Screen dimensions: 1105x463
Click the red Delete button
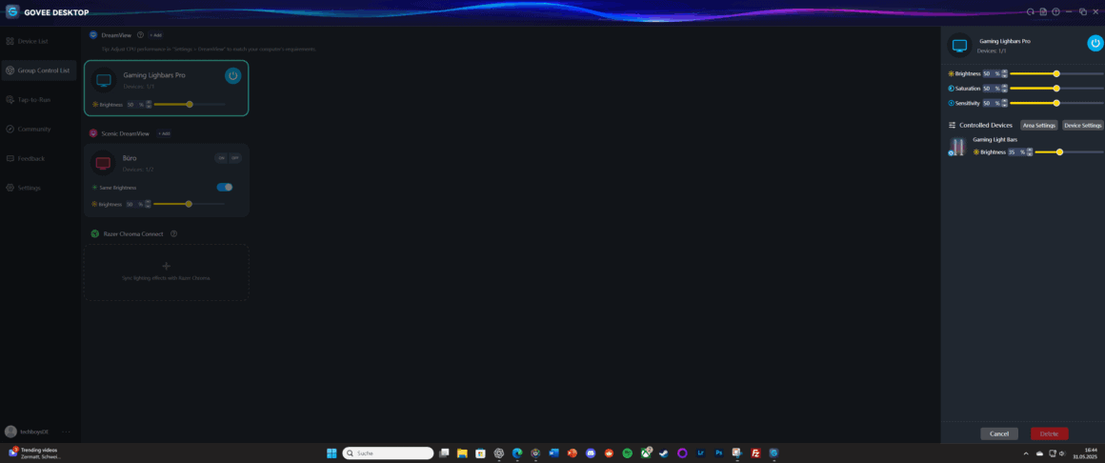[1050, 433]
